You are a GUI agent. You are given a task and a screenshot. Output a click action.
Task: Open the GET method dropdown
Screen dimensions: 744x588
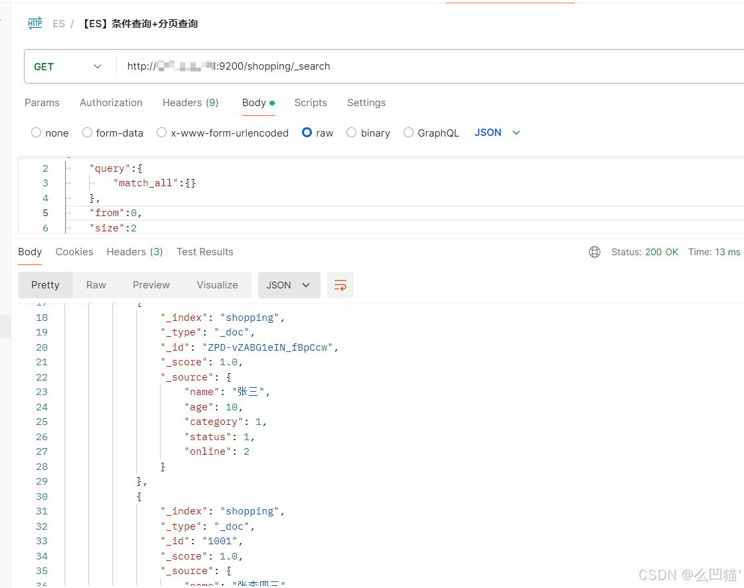click(x=68, y=66)
